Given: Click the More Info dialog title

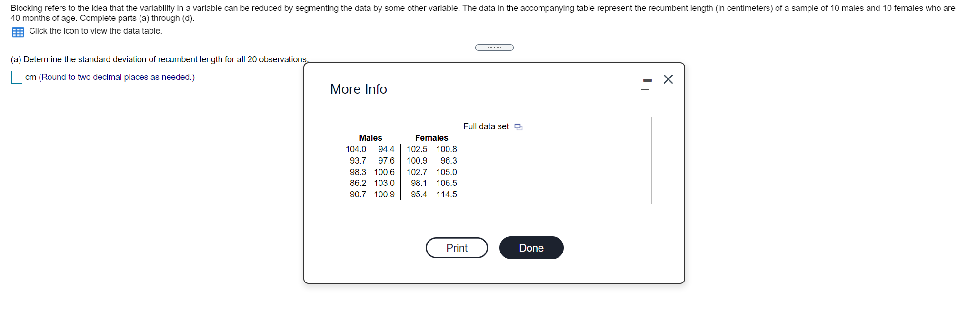Looking at the screenshot, I should [358, 89].
